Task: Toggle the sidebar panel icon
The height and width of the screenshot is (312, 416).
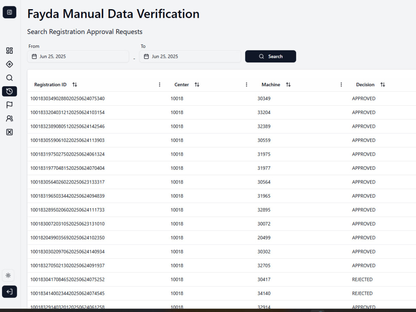Action: pos(10,12)
